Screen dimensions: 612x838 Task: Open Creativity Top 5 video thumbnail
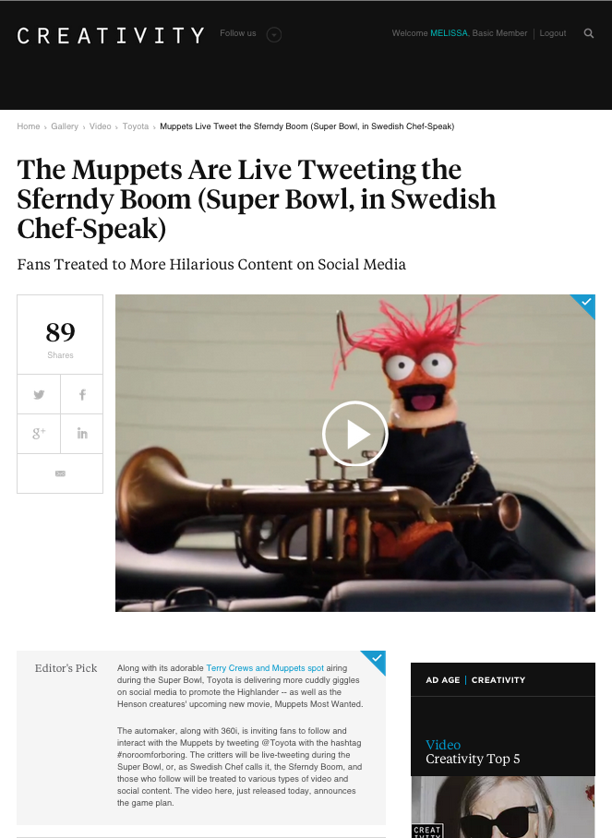click(503, 807)
